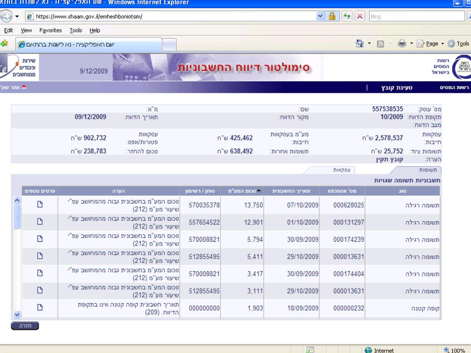Click the Add to Favorites star icon

pyautogui.click(x=4, y=44)
